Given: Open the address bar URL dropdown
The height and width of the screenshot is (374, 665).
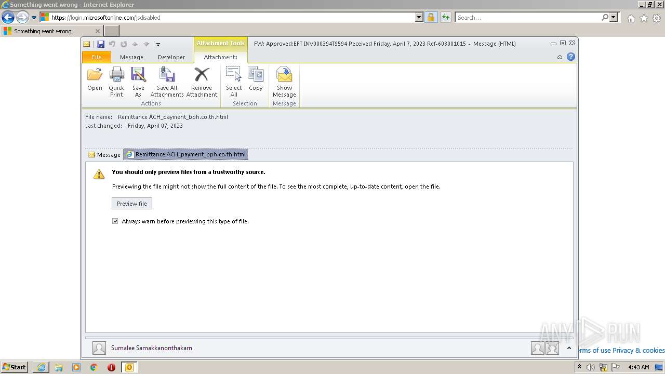Looking at the screenshot, I should (419, 17).
